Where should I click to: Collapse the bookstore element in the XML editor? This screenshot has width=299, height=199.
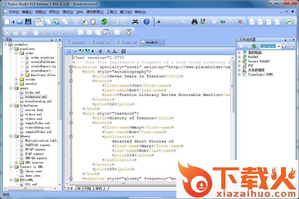tap(71, 67)
